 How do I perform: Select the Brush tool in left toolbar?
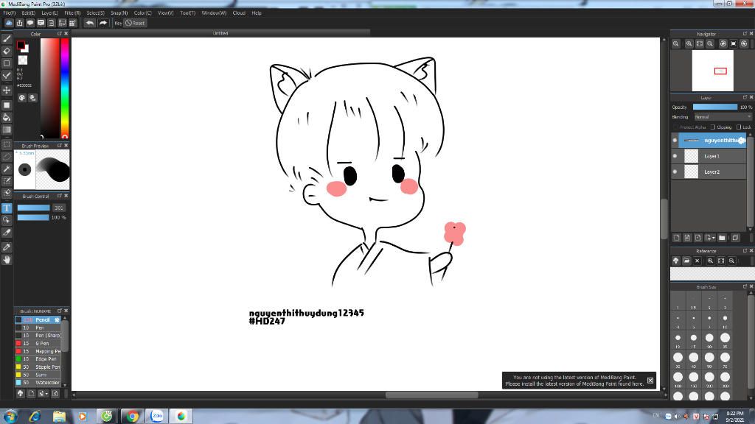pos(7,38)
